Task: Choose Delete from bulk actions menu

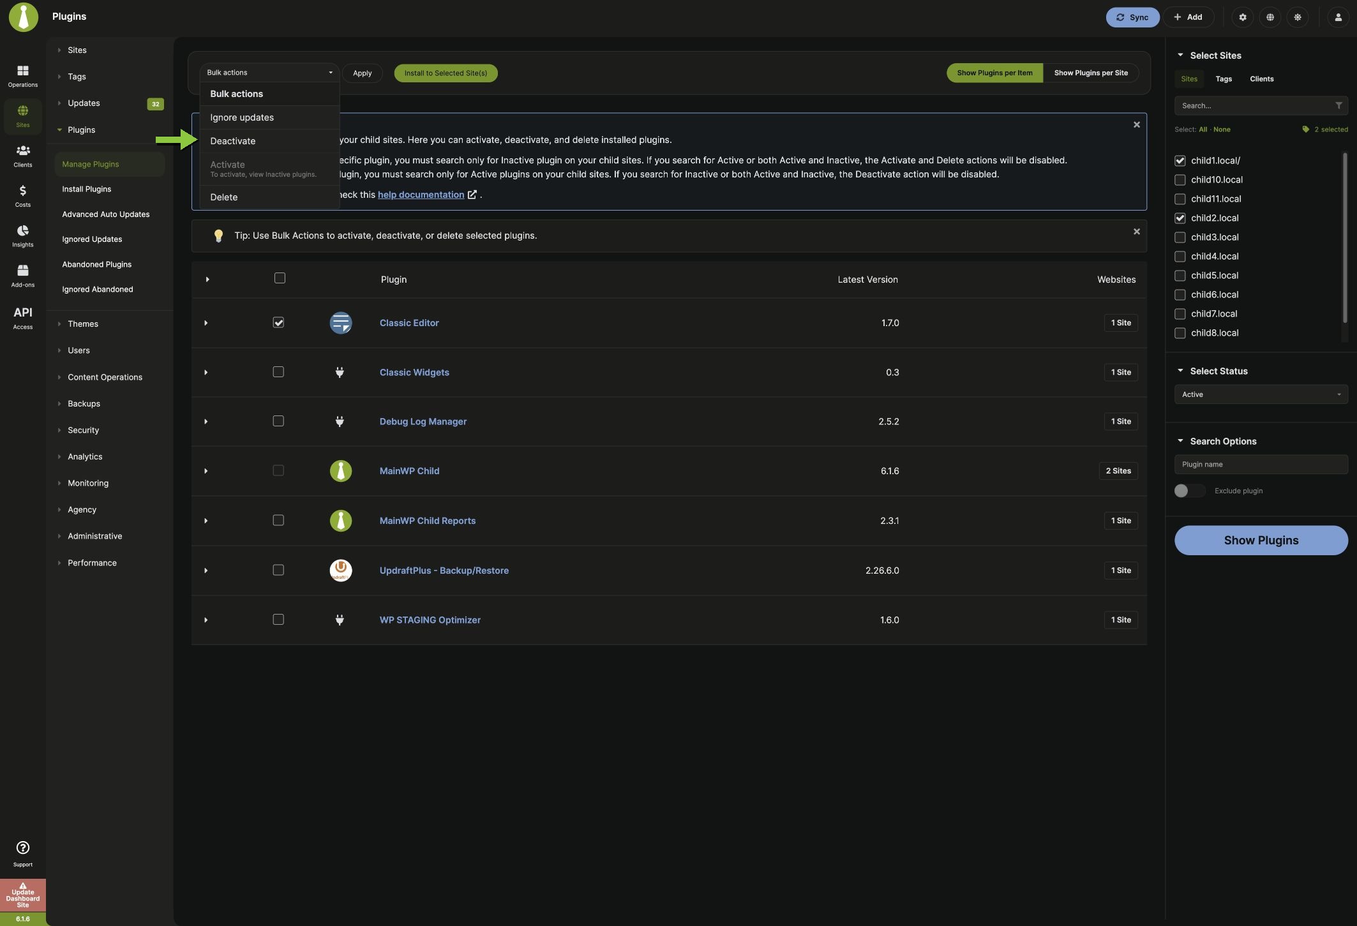Action: [269, 197]
